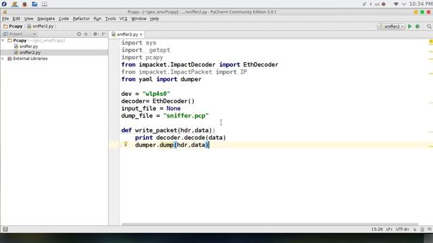Open the Window menu
The width and height of the screenshot is (433, 243).
tap(139, 19)
